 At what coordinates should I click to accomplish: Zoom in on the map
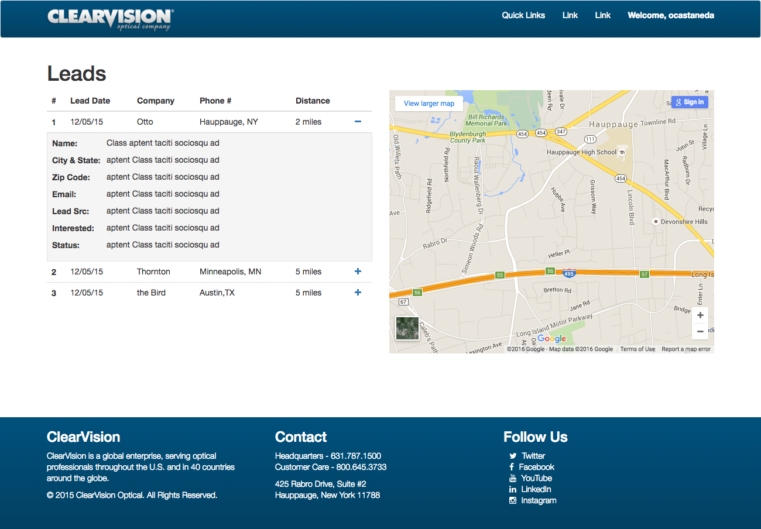(700, 315)
